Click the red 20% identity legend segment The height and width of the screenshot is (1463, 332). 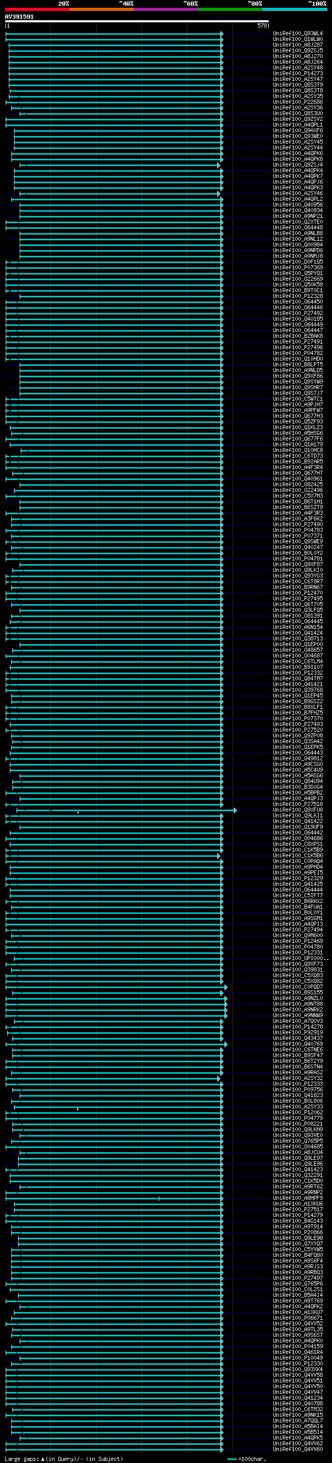[37, 9]
